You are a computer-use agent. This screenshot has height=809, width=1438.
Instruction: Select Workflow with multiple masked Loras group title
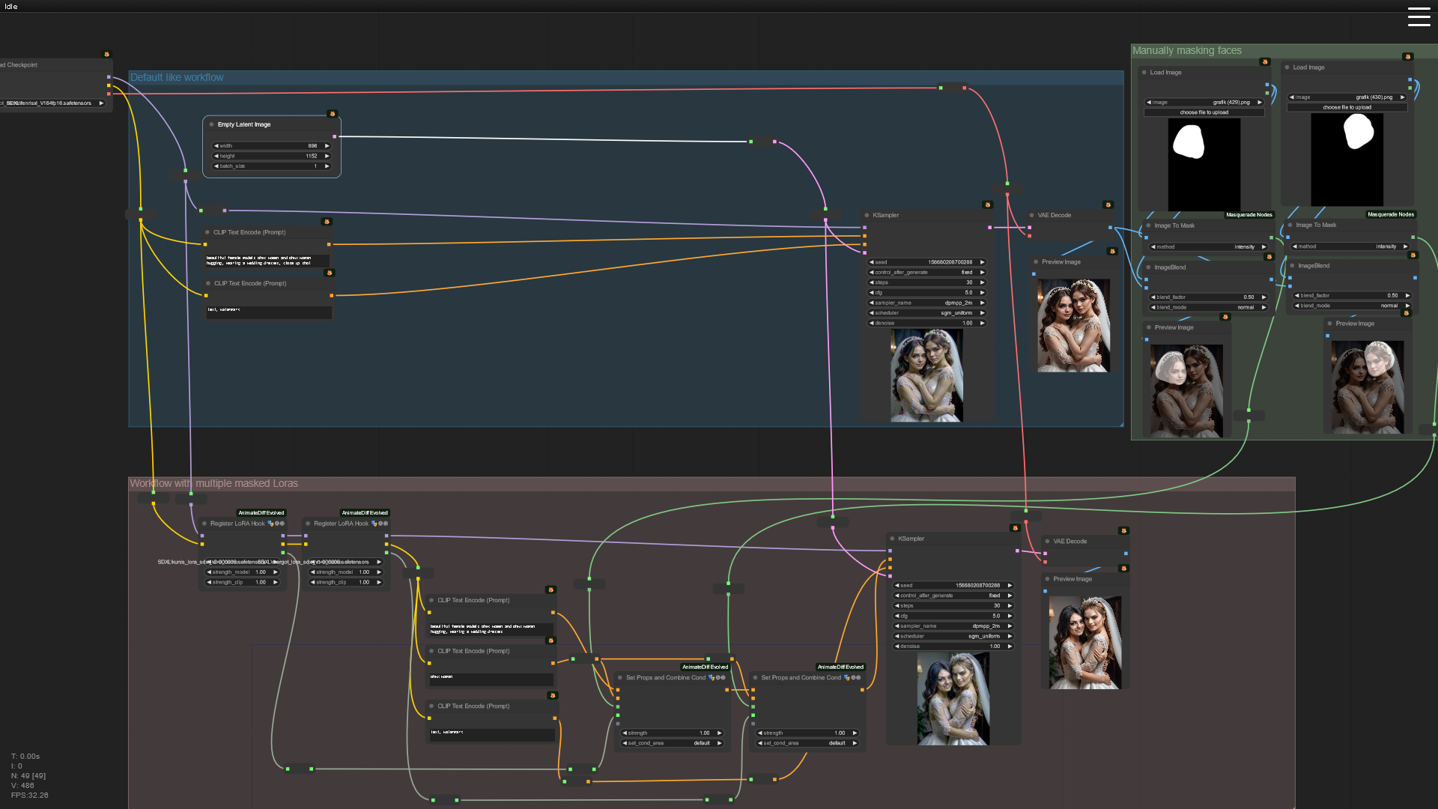point(214,483)
